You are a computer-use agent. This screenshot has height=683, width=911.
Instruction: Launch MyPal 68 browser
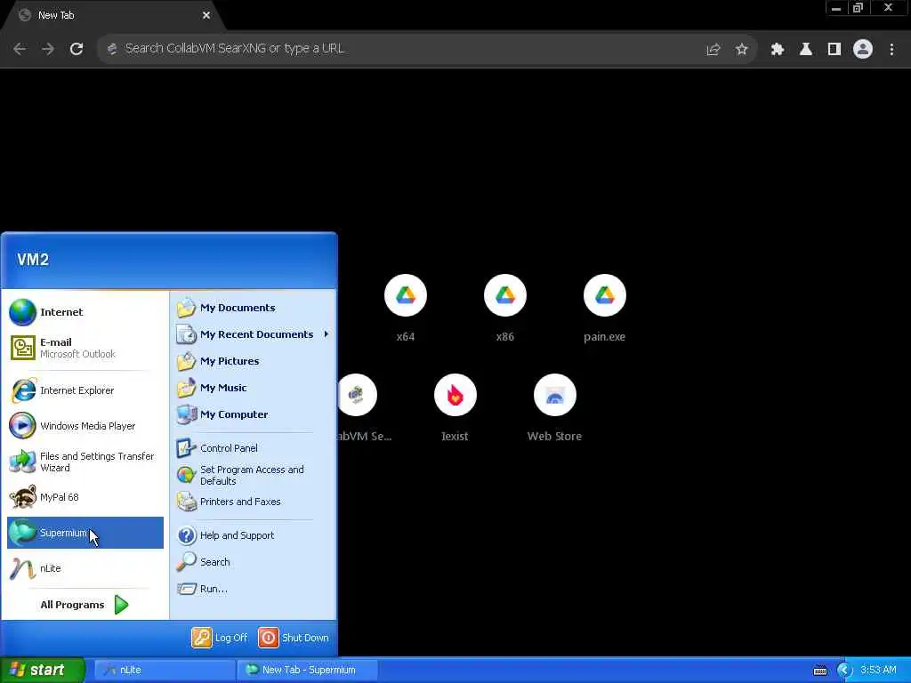point(85,497)
